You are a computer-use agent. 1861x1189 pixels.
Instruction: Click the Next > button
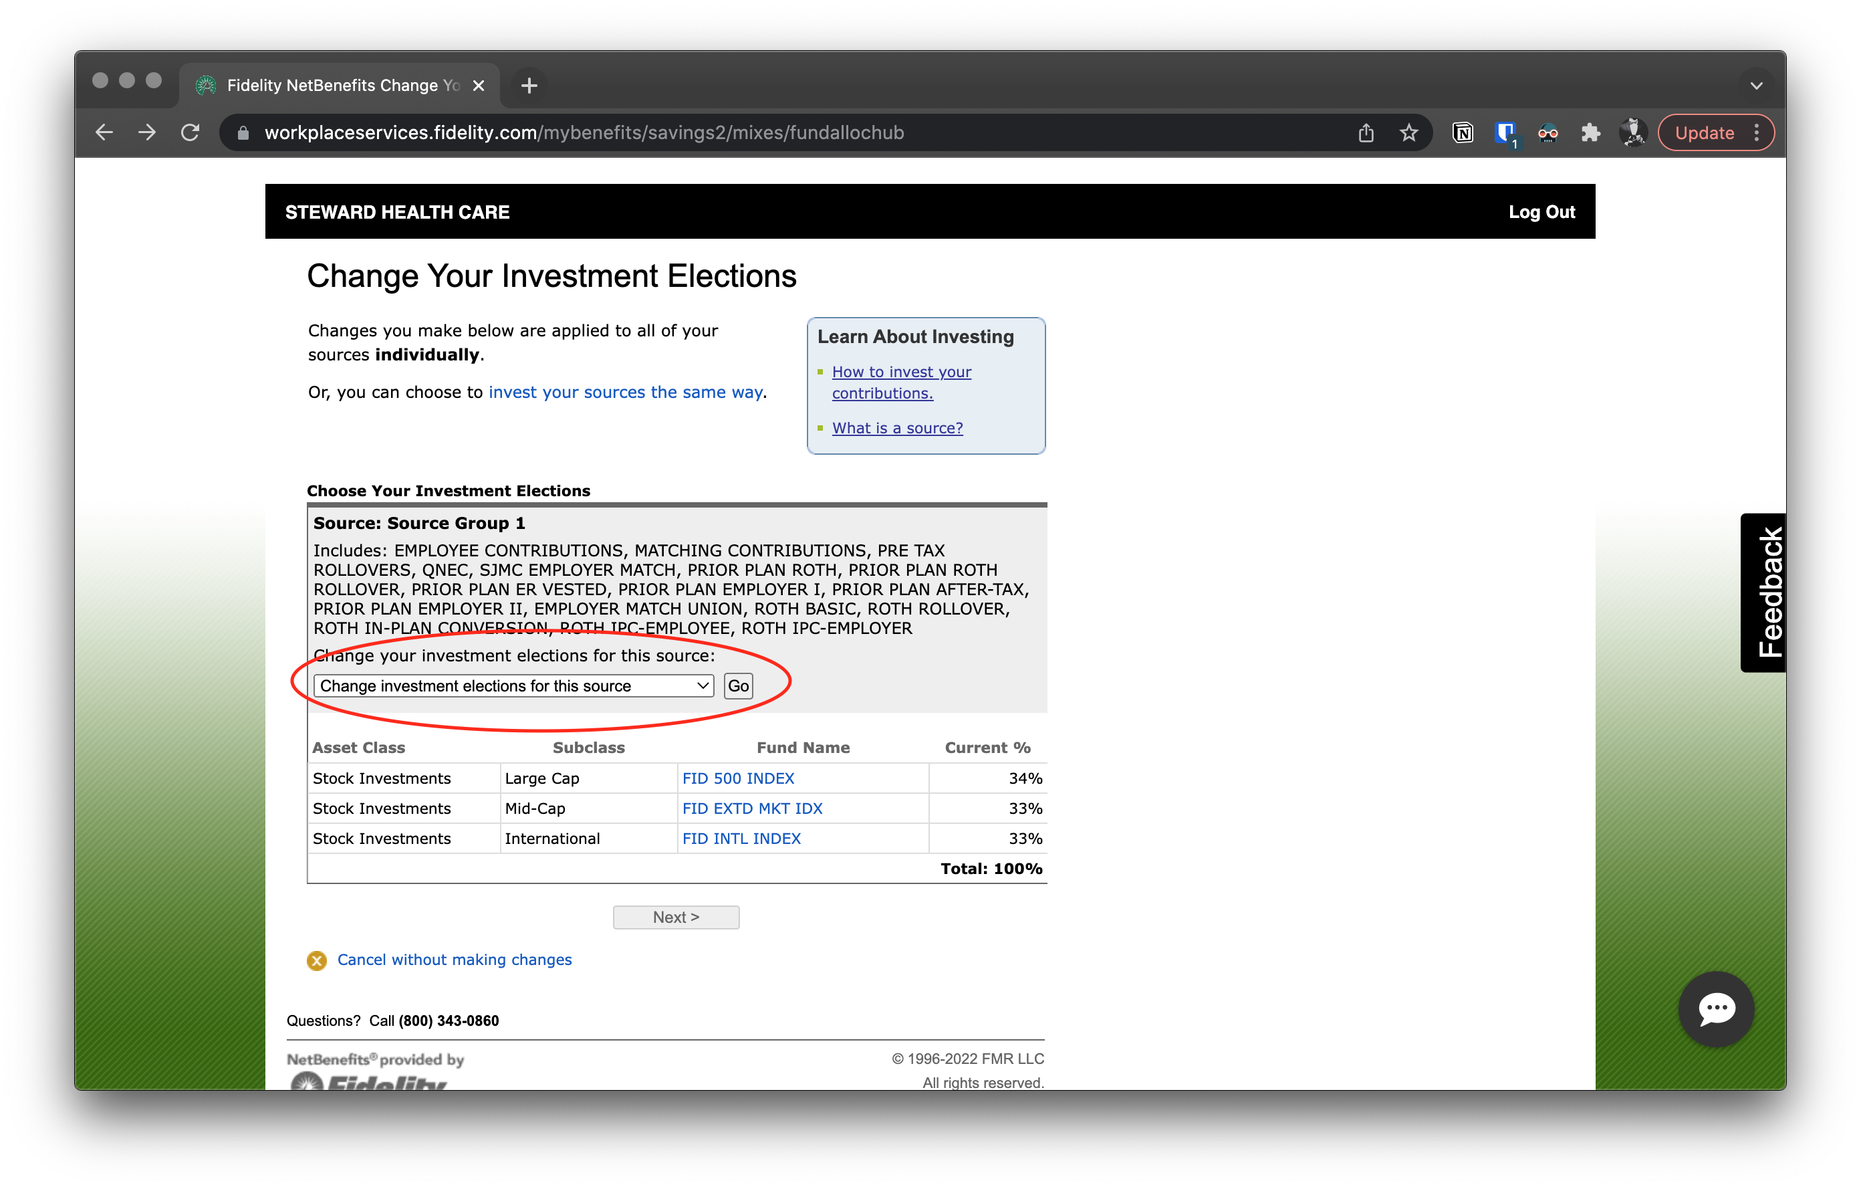(x=675, y=917)
